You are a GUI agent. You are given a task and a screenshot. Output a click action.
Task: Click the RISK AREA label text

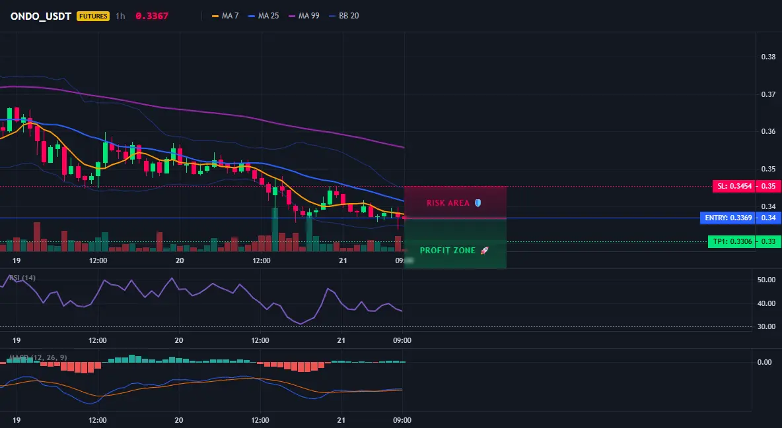[x=448, y=203]
